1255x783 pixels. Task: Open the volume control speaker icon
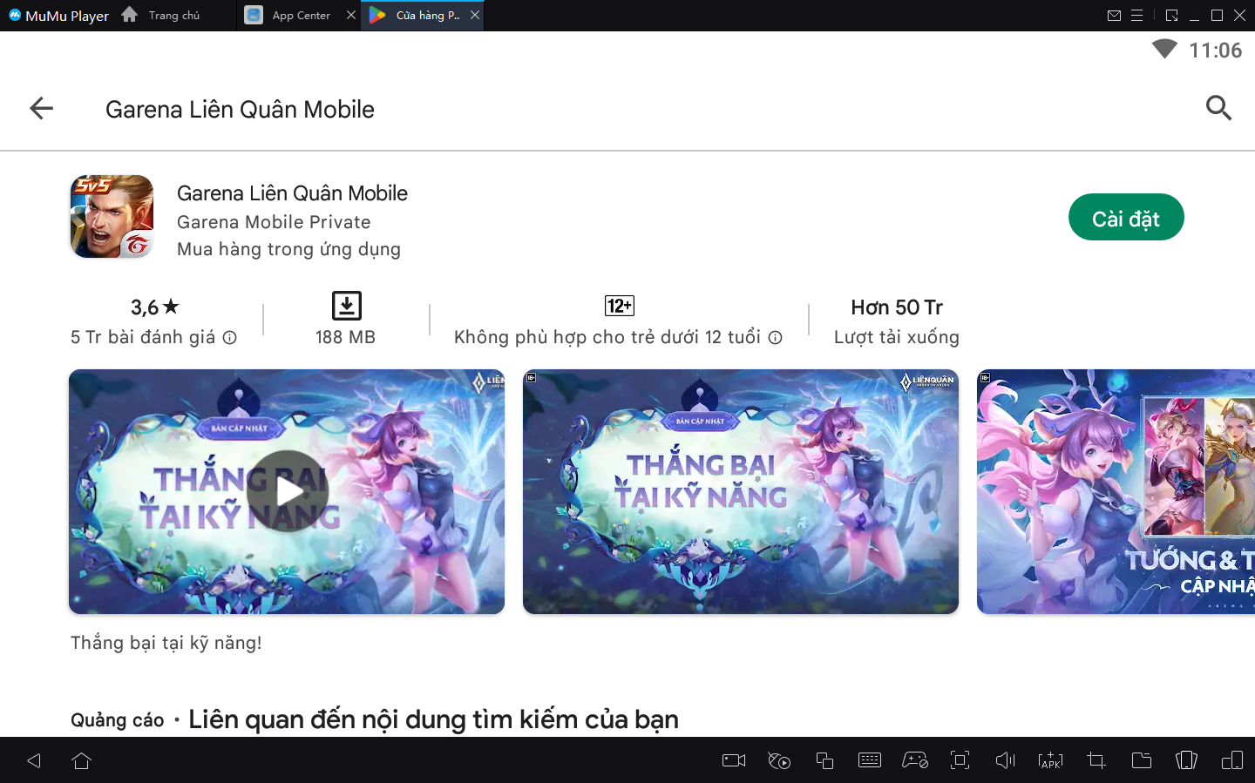(x=1005, y=760)
